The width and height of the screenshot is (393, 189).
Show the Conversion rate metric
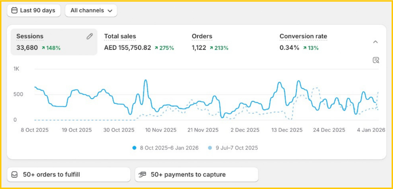pyautogui.click(x=303, y=37)
